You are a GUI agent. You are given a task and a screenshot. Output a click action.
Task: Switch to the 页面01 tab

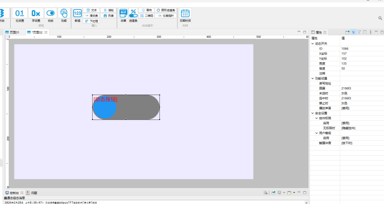13,32
